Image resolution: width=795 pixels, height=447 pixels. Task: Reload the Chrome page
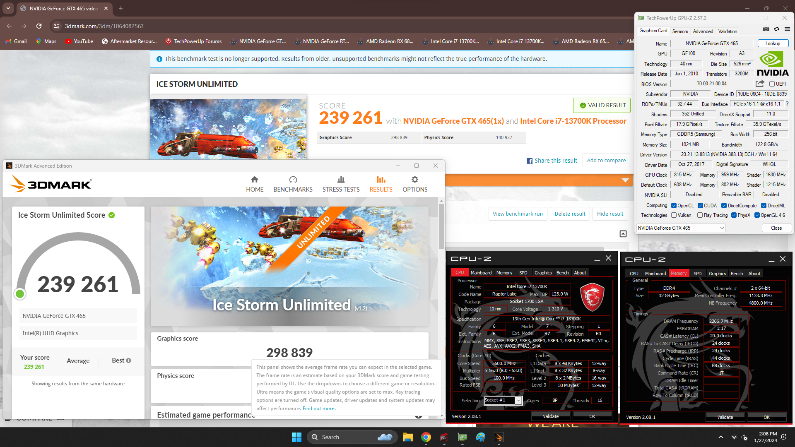39,26
